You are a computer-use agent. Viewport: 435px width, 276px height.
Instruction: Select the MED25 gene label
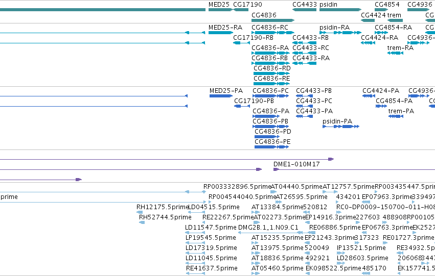219,5
